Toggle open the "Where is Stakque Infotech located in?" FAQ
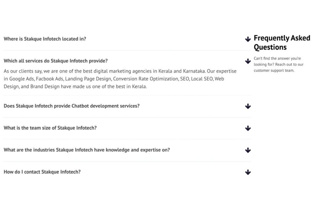 (45, 39)
